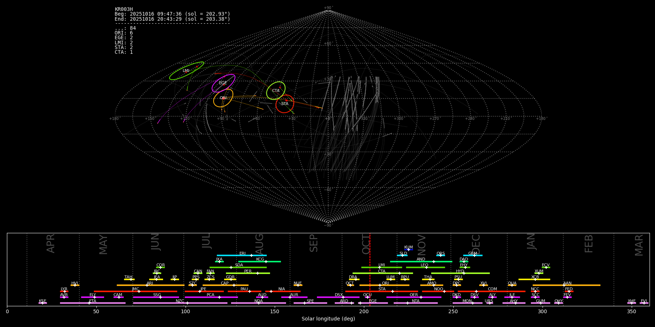Click the orange ORI radiant label on sky map
The height and width of the screenshot is (327, 655).
click(223, 98)
